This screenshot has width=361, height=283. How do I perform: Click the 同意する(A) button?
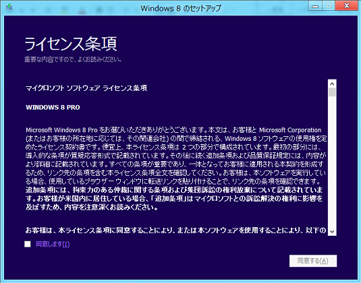tap(313, 261)
